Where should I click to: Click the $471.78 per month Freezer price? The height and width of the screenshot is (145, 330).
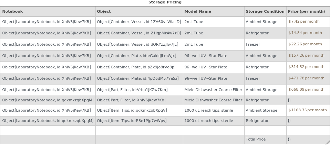tap(306, 78)
